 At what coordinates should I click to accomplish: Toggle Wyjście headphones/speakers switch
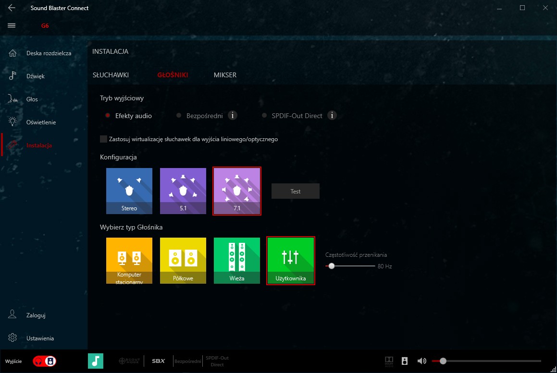coord(44,361)
